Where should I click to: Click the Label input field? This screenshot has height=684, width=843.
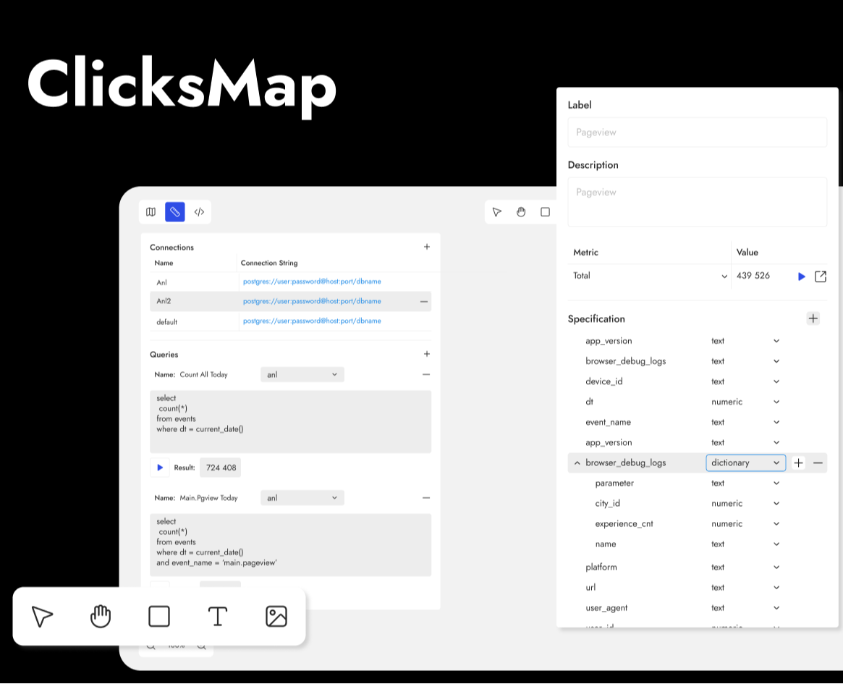click(697, 132)
